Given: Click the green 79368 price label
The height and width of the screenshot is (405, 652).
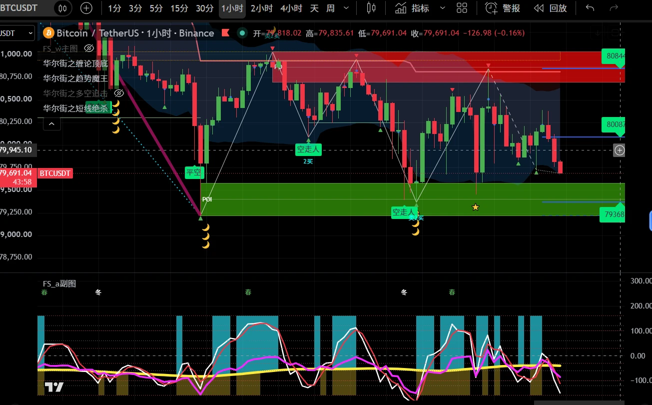Looking at the screenshot, I should (x=613, y=214).
